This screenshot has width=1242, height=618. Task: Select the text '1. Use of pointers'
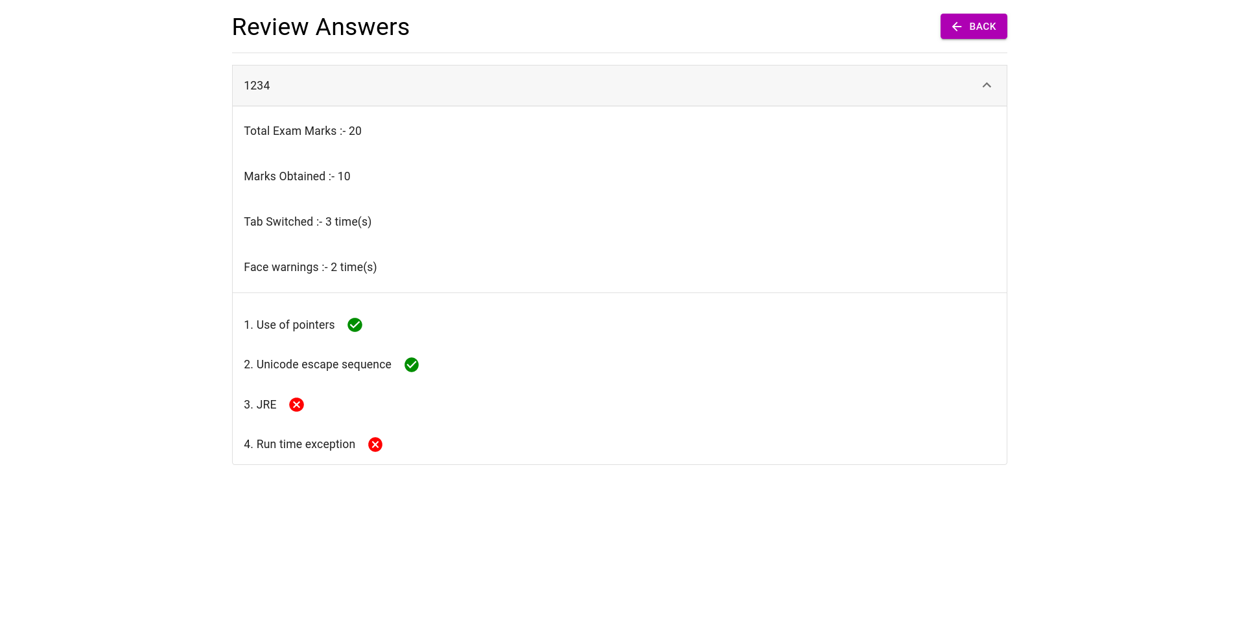(x=289, y=325)
